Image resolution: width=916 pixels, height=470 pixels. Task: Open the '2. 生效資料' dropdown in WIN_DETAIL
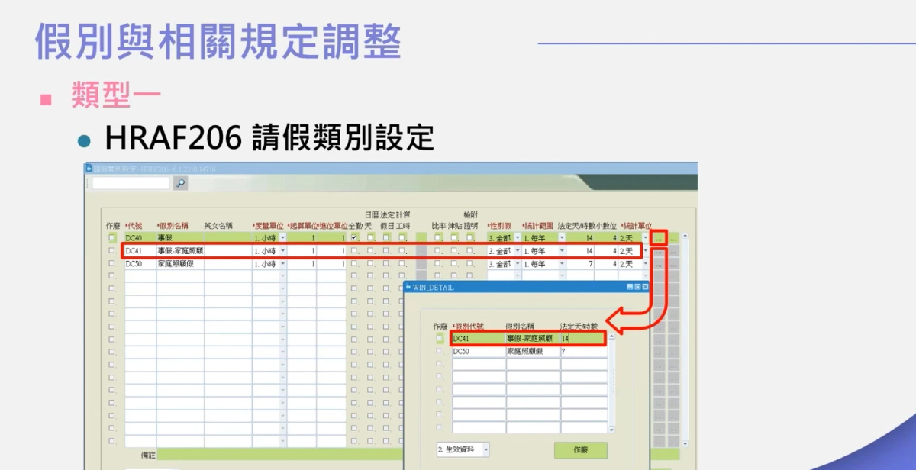(x=485, y=449)
